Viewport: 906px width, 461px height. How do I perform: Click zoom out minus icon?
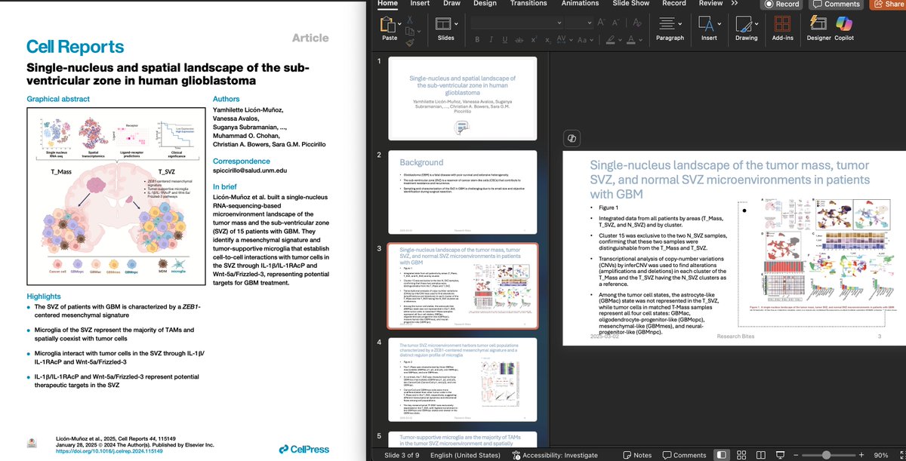(x=796, y=455)
